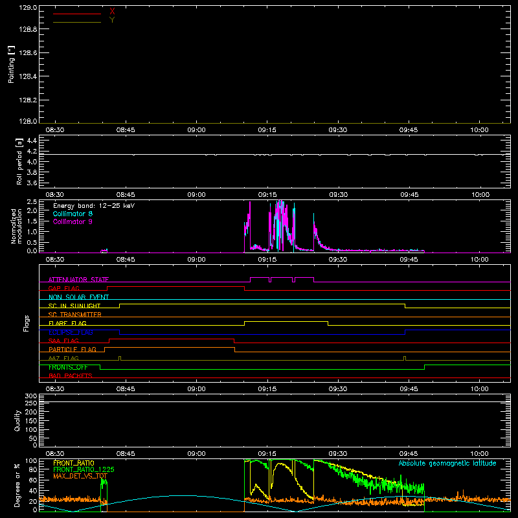Image resolution: width=518 pixels, height=518 pixels.
Task: Select 'Energy band: 12-25 keV' text
Action: (94, 206)
